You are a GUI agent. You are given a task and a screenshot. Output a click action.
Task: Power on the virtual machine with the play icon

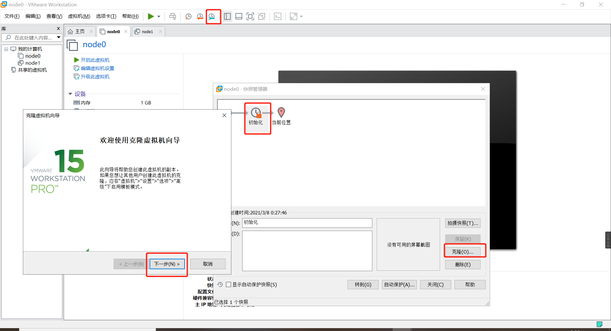tap(151, 16)
